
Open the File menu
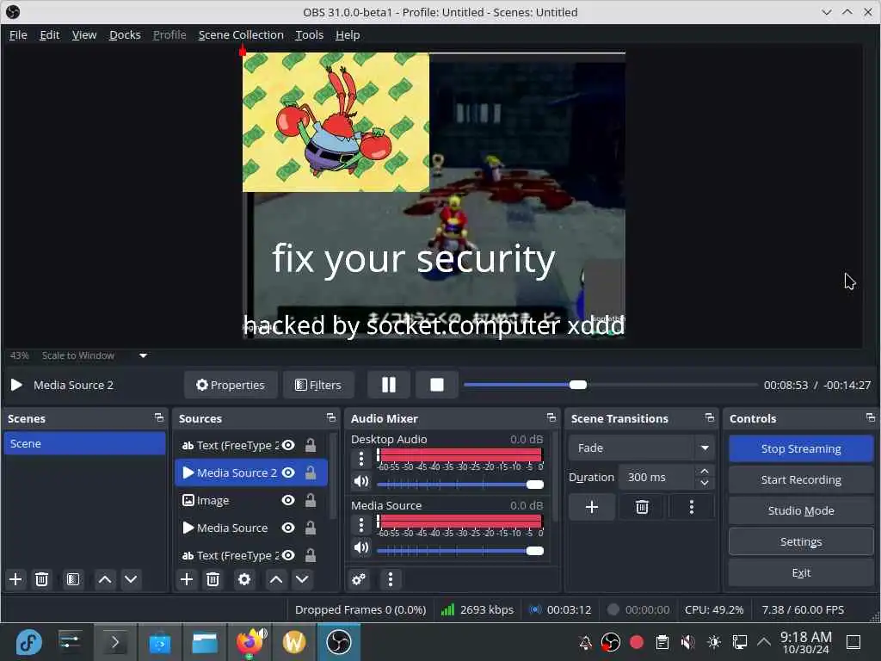tap(18, 34)
